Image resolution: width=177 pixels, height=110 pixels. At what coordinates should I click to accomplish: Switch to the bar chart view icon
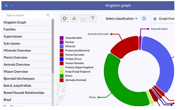tap(74, 18)
